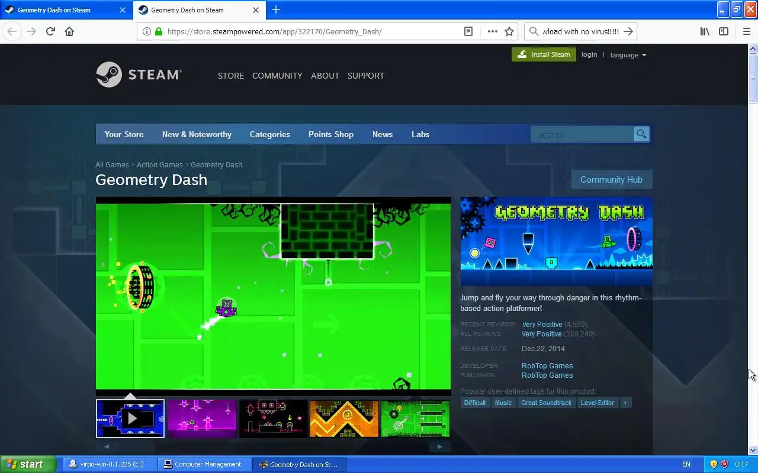Image resolution: width=758 pixels, height=473 pixels.
Task: Click the page scroll down arrow
Action: [753, 450]
